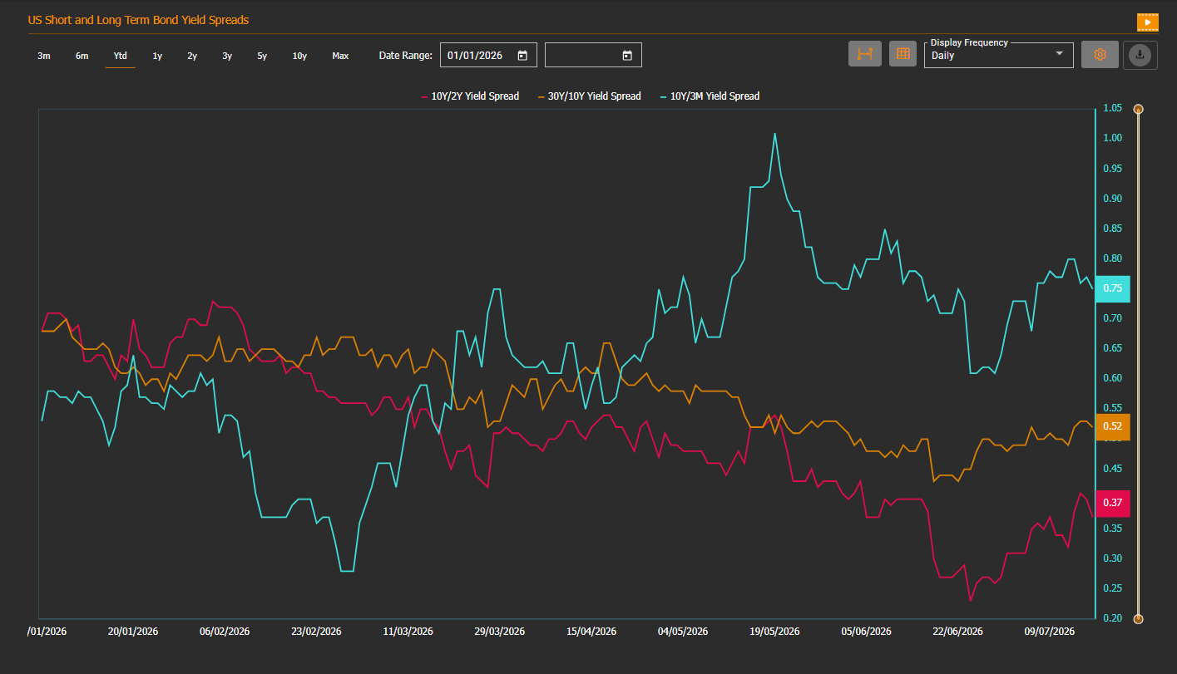The image size is (1177, 674).
Task: Toggle 10Y/2Y Yield Spread series
Action: coord(470,96)
